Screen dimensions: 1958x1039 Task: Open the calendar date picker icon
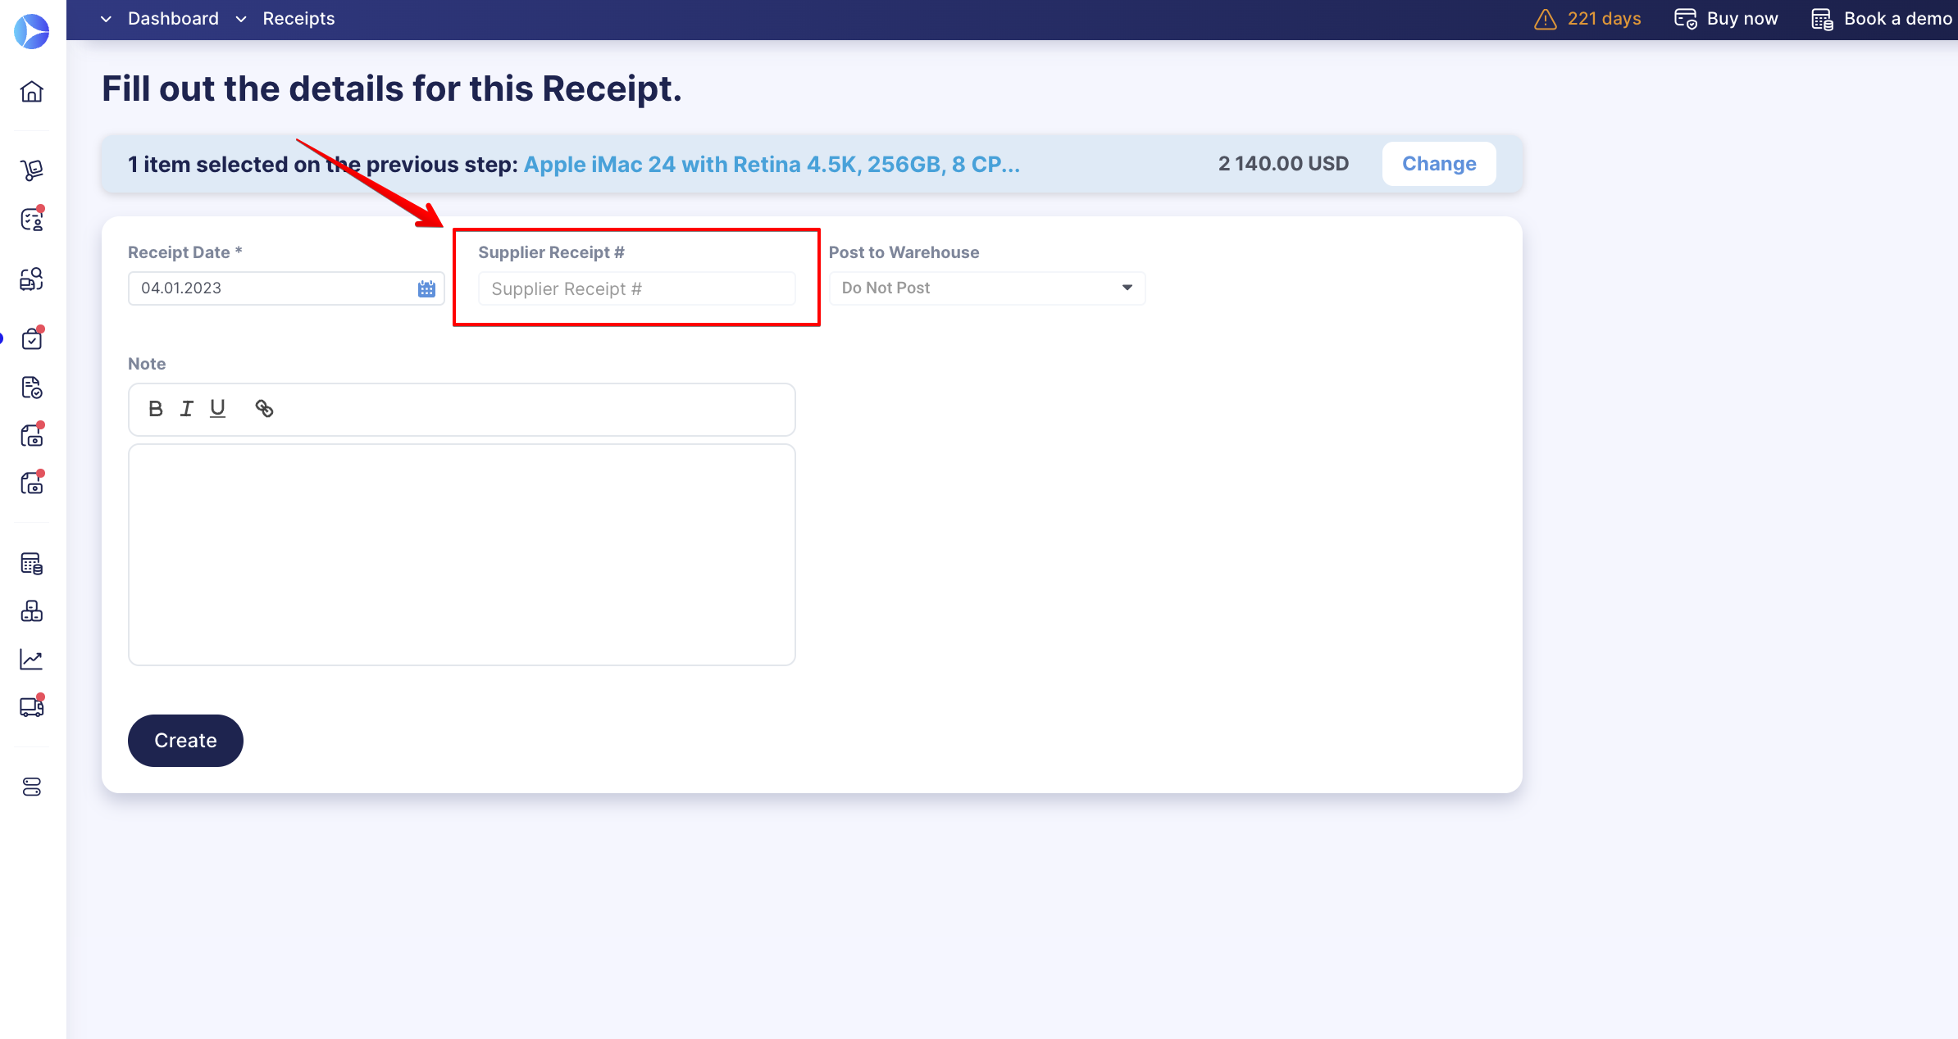click(426, 288)
